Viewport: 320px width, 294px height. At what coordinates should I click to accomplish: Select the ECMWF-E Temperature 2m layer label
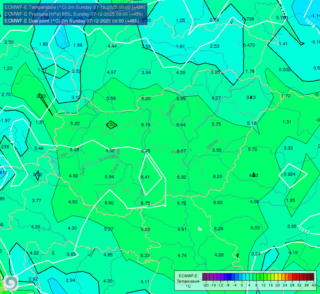[75, 7]
